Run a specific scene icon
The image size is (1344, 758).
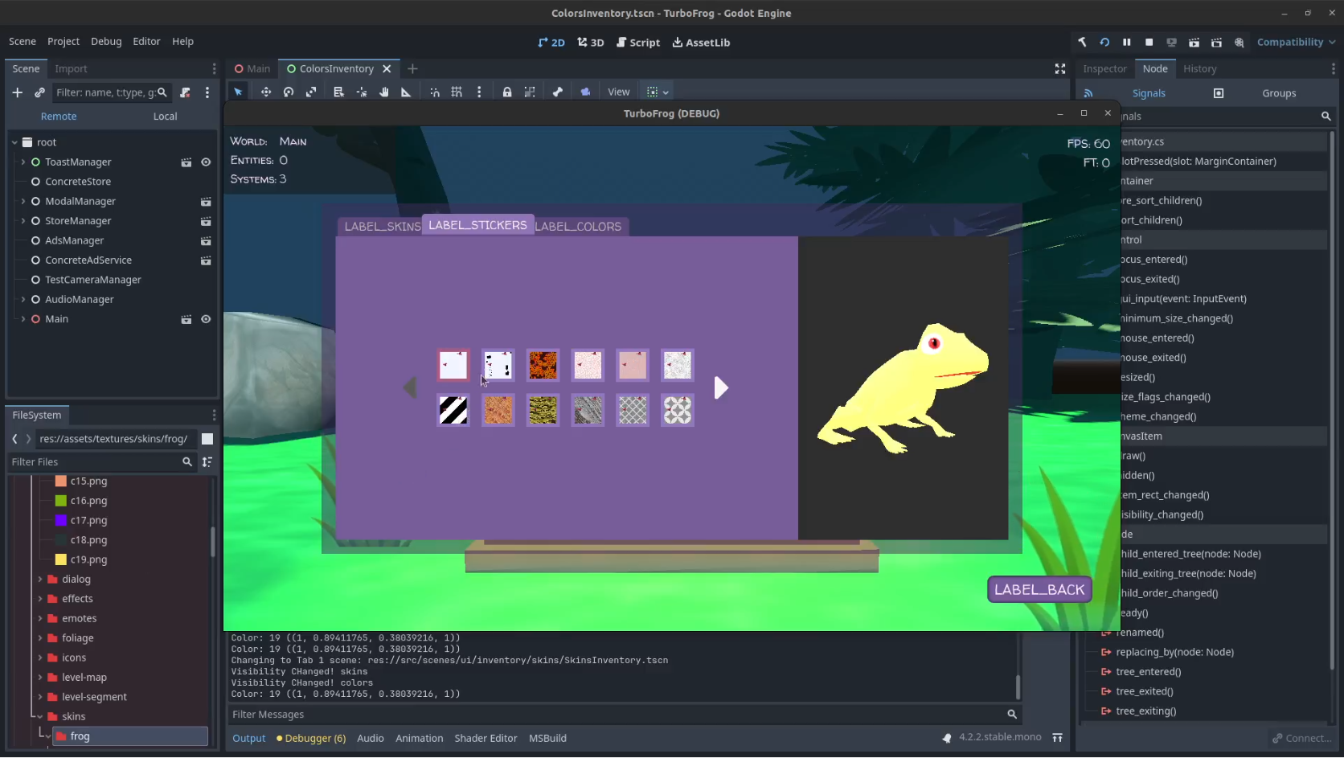[1217, 42]
